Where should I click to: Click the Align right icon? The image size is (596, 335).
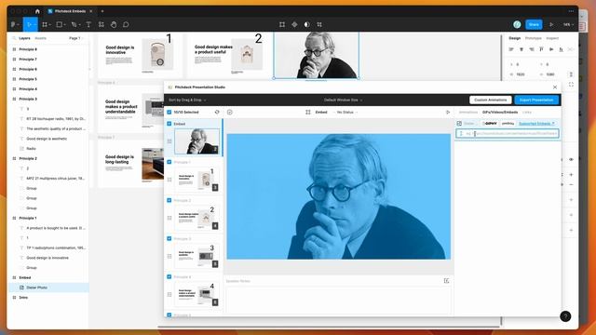click(x=532, y=49)
